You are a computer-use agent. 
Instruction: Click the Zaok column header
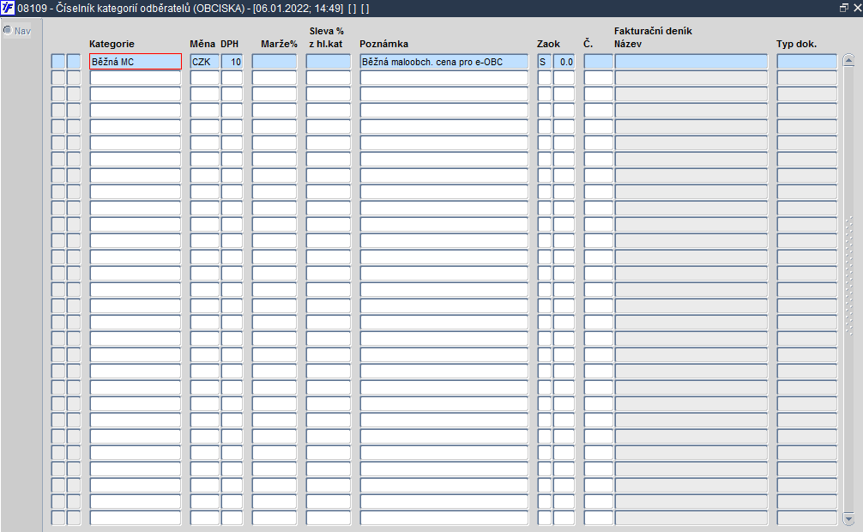point(548,44)
